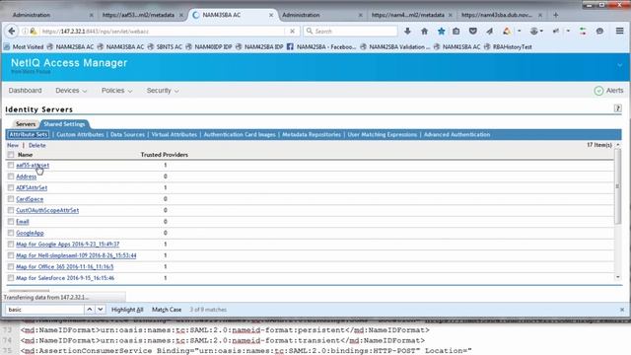Go to the home page icon

424,31
